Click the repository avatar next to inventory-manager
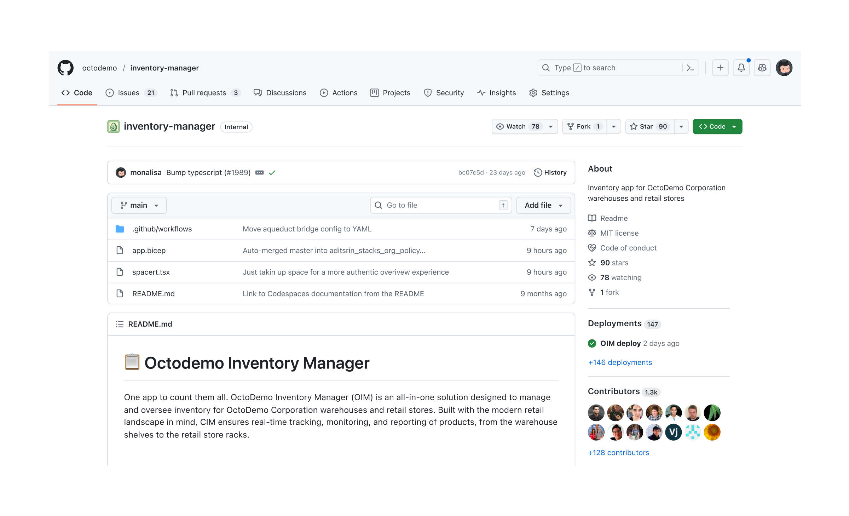Viewport: 849px width, 516px height. pyautogui.click(x=113, y=126)
